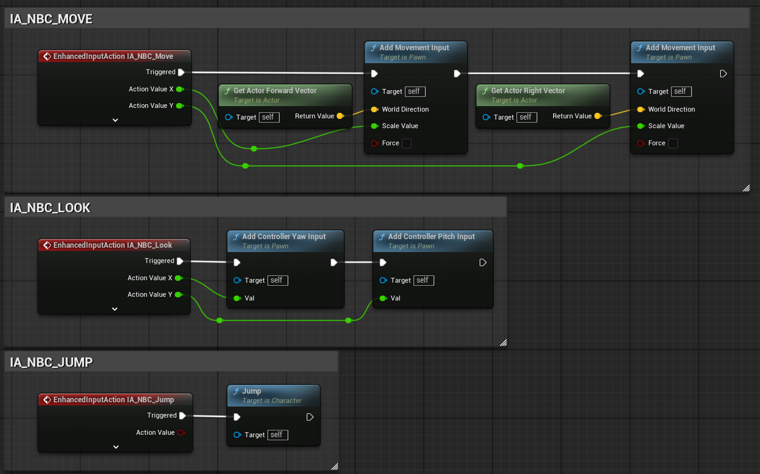Click self field on first Add Movement Input
Image resolution: width=760 pixels, height=474 pixels.
tap(415, 91)
